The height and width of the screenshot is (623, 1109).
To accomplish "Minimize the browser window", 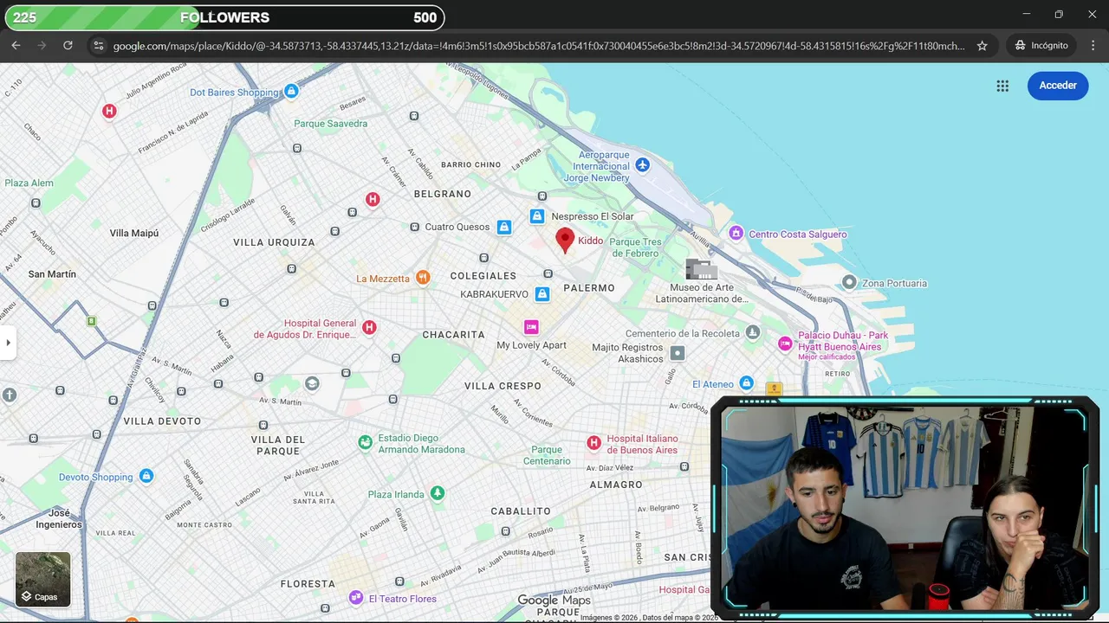I will tap(1027, 14).
